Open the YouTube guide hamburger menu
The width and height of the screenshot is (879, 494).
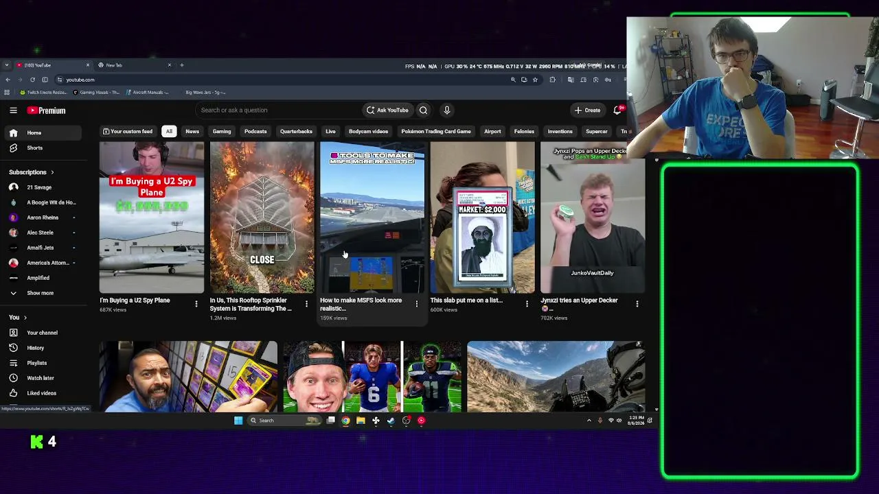coord(13,110)
